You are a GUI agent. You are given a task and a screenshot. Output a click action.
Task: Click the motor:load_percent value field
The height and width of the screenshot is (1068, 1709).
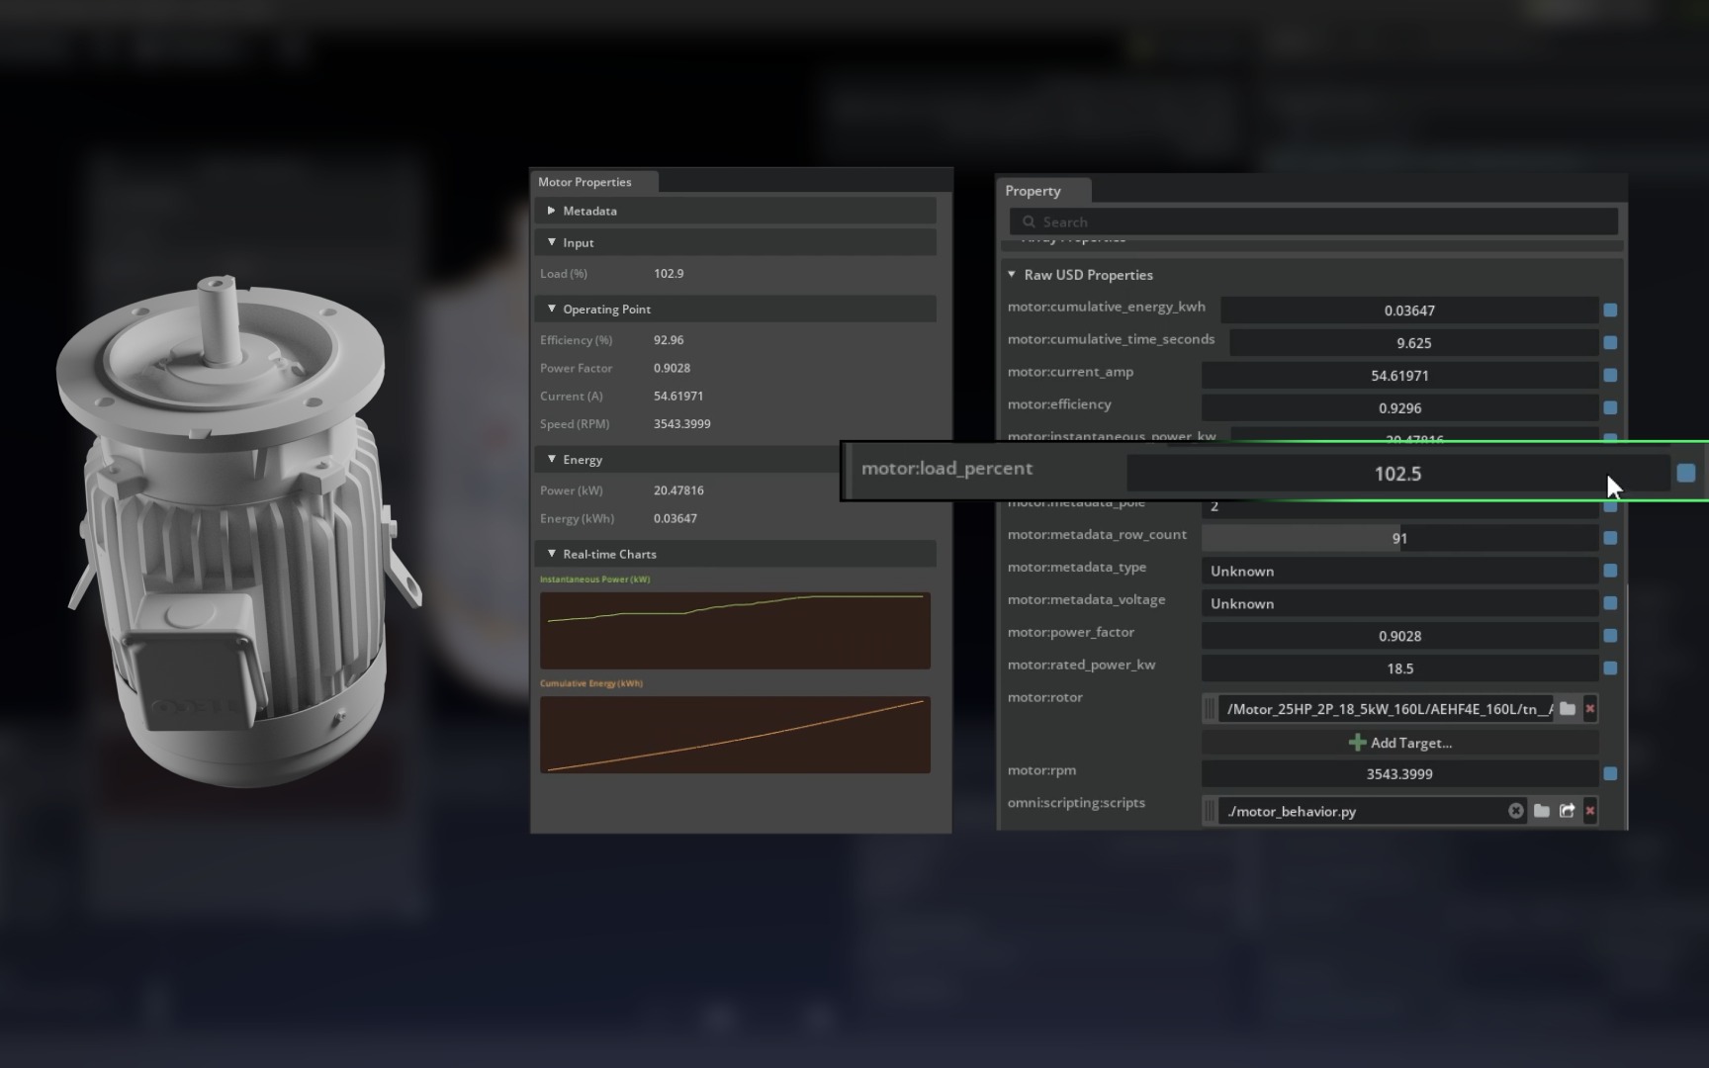click(1397, 474)
